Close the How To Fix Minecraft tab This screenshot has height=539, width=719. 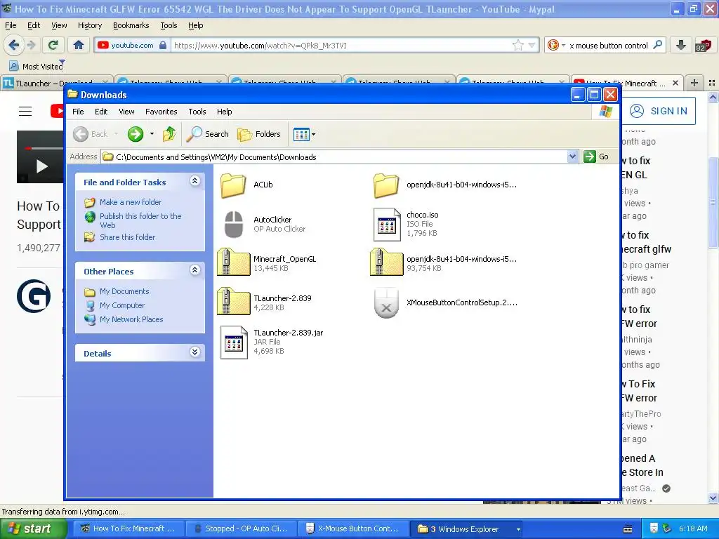(x=675, y=83)
